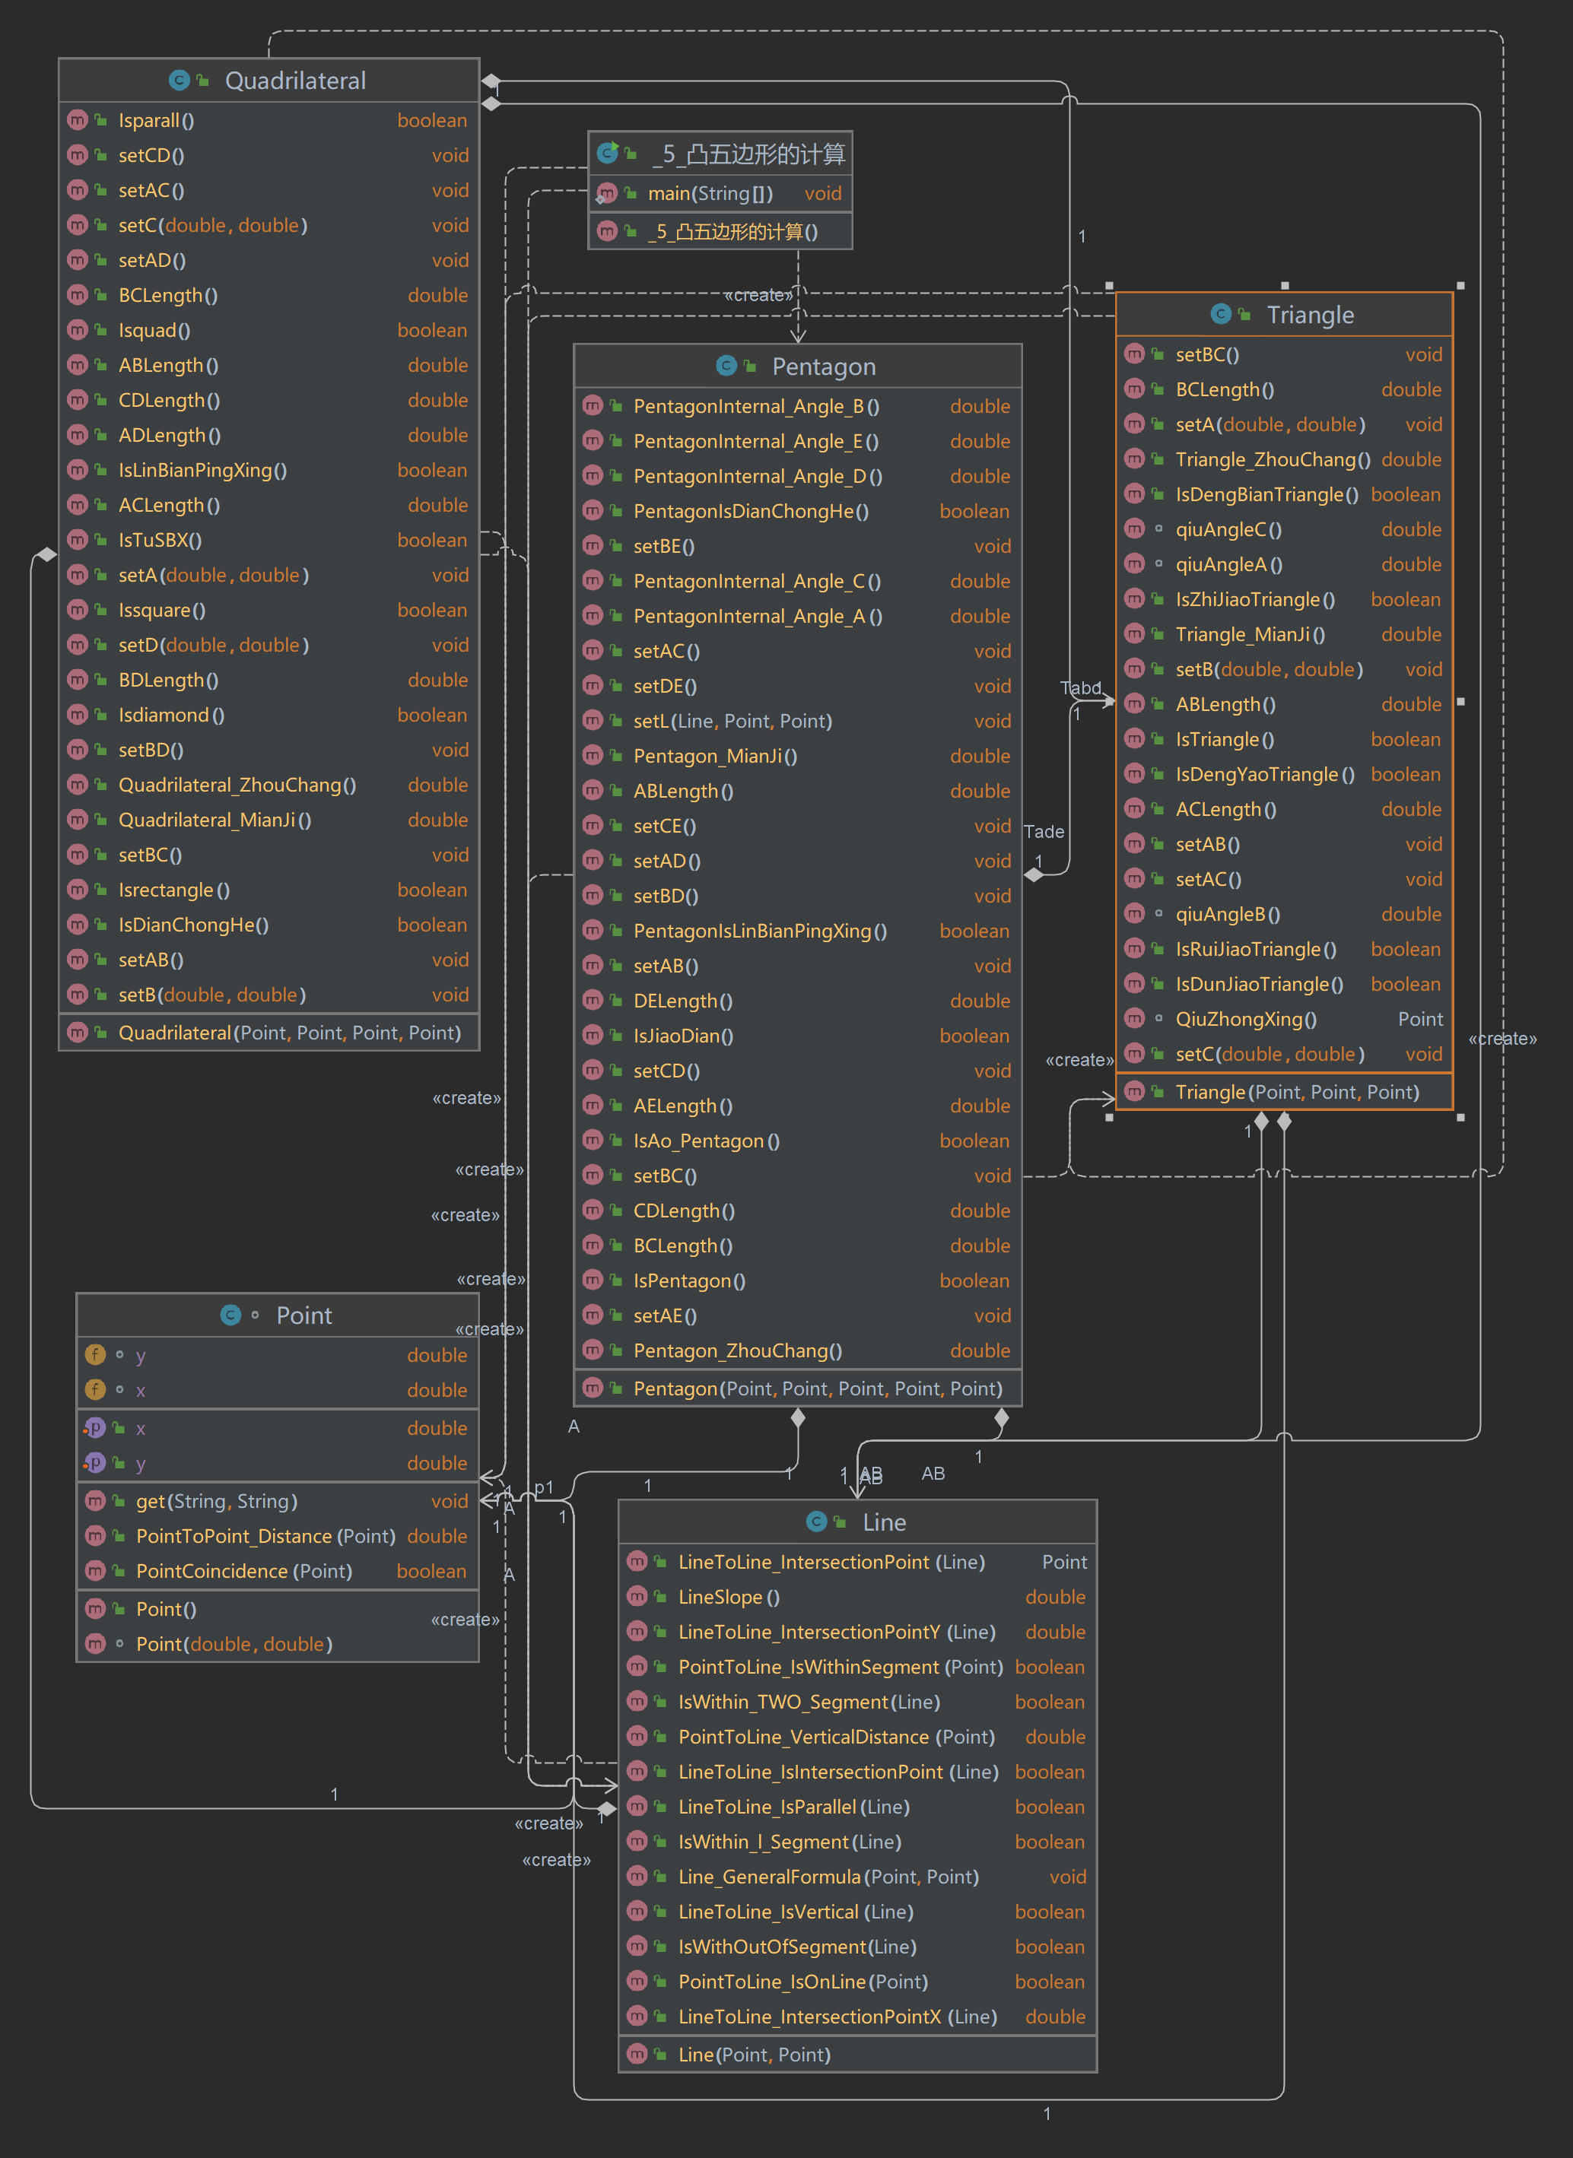
Task: Select IsTuSBX() method in Quadrilateral
Action: 160,540
